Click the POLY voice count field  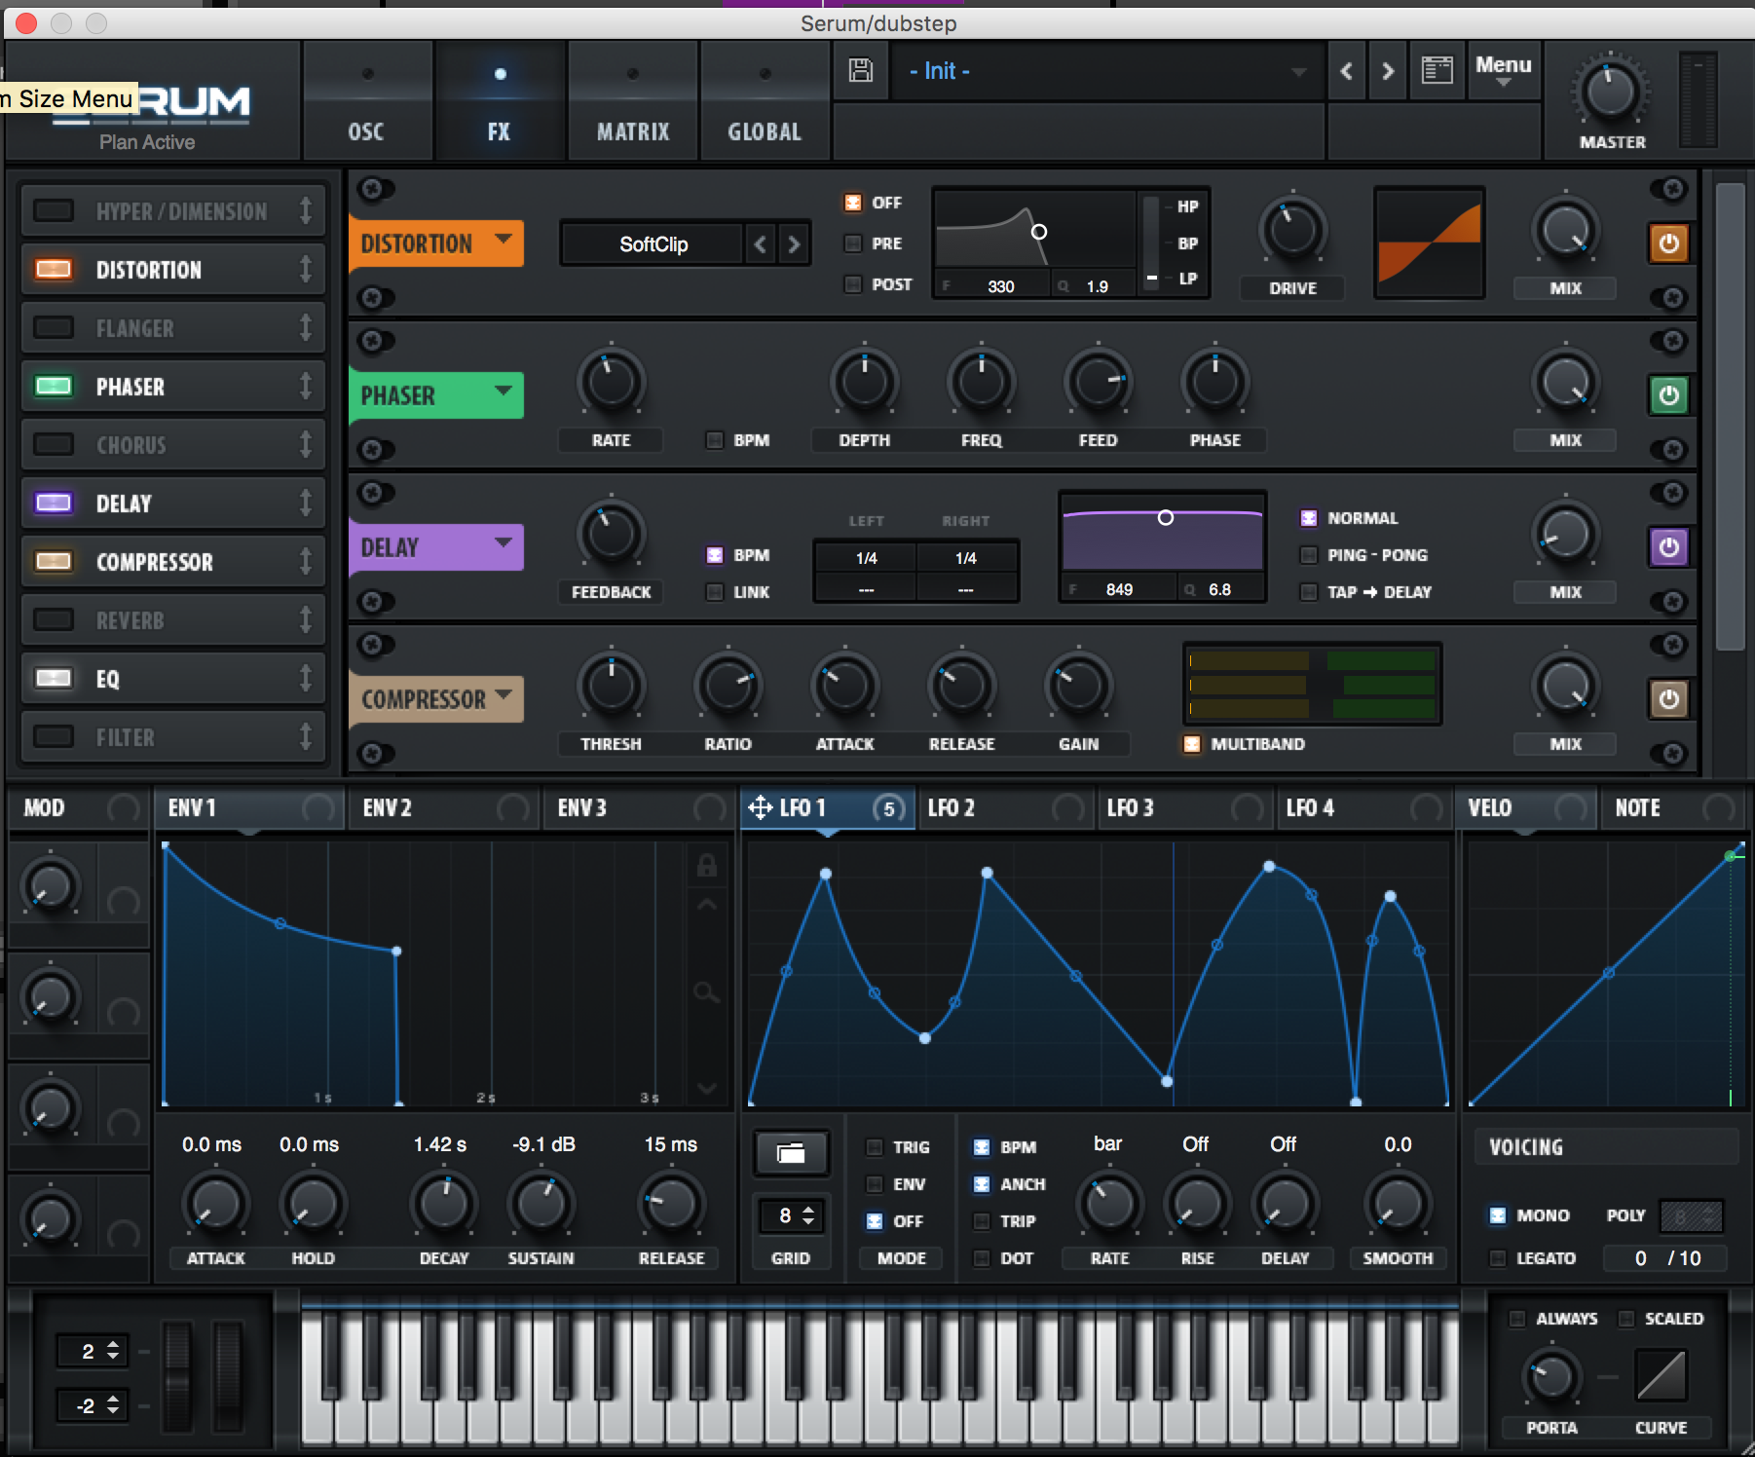point(1692,1215)
